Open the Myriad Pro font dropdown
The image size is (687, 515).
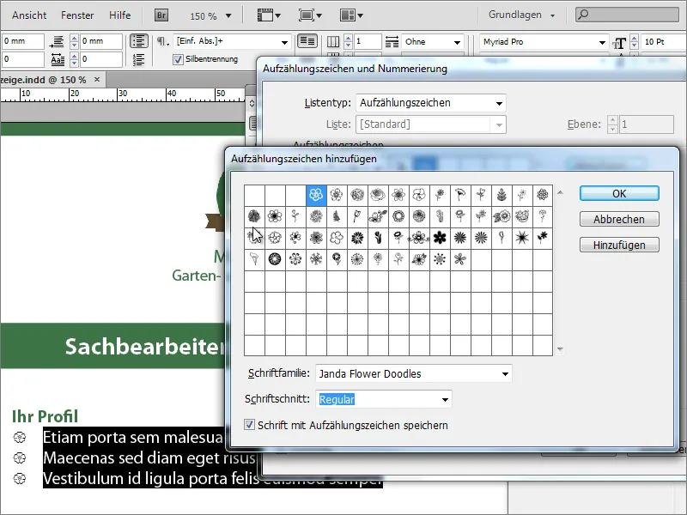(x=602, y=42)
